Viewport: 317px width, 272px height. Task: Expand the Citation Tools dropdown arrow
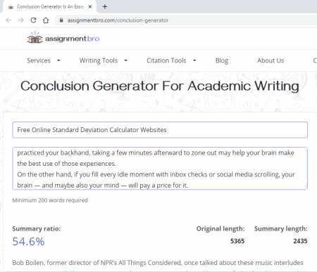click(194, 60)
